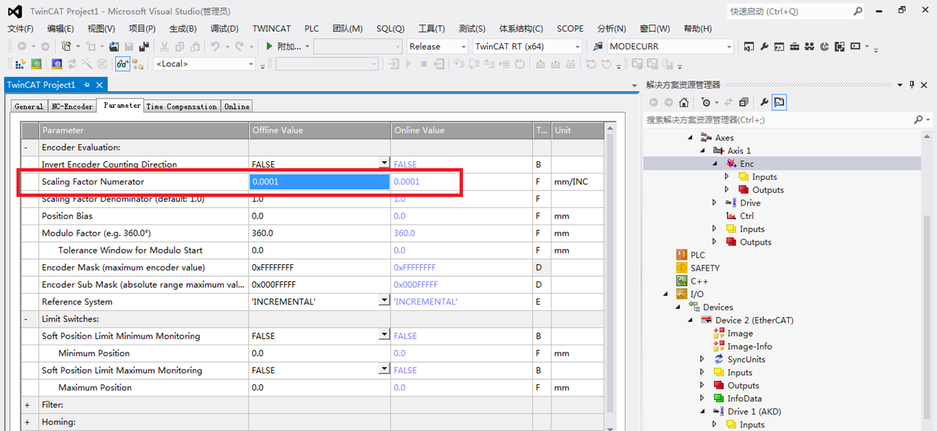Open Soft Position Limit Maximum Monitoring dropdown

pyautogui.click(x=384, y=369)
